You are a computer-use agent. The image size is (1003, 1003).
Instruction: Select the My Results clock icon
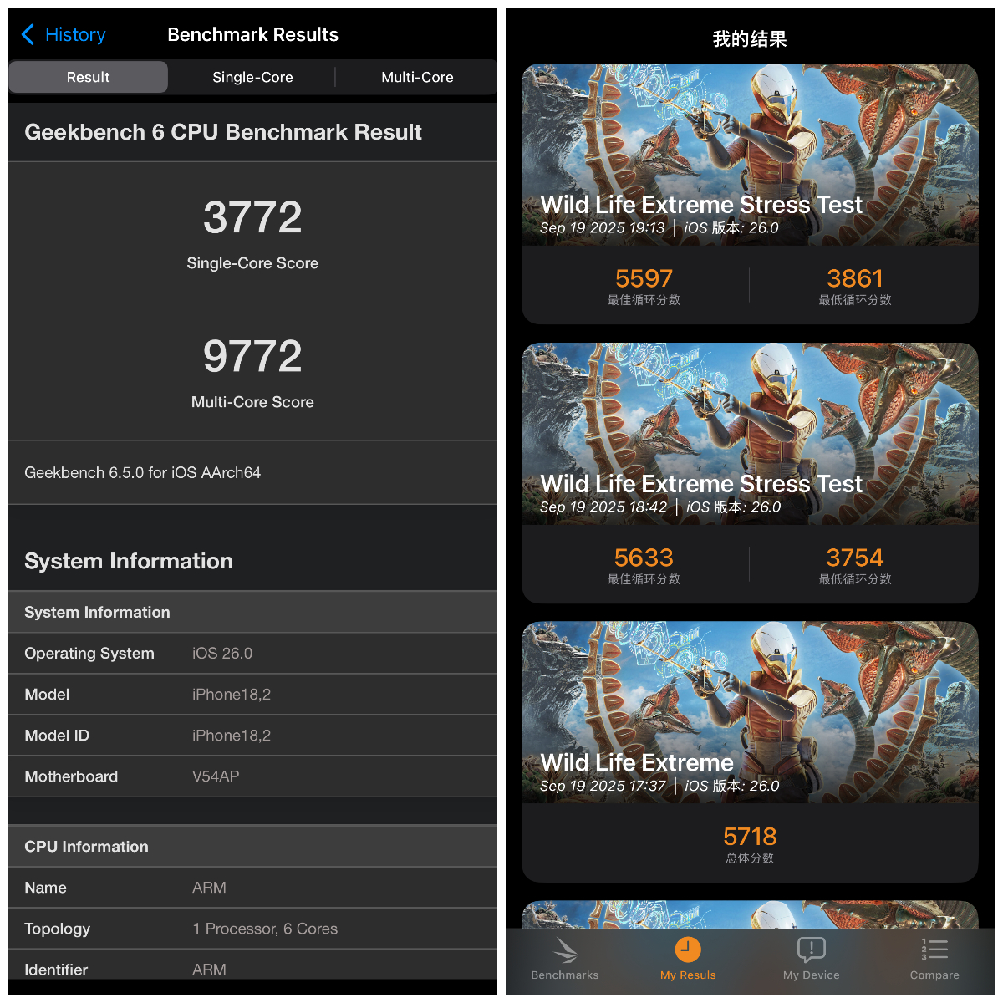click(688, 950)
